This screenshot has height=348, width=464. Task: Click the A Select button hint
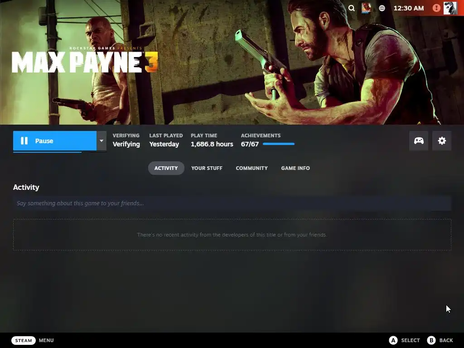(x=405, y=340)
